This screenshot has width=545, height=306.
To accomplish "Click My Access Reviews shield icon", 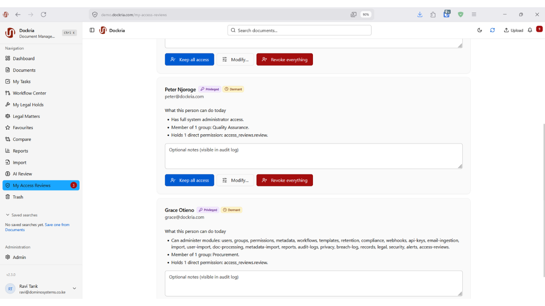I will (8, 185).
